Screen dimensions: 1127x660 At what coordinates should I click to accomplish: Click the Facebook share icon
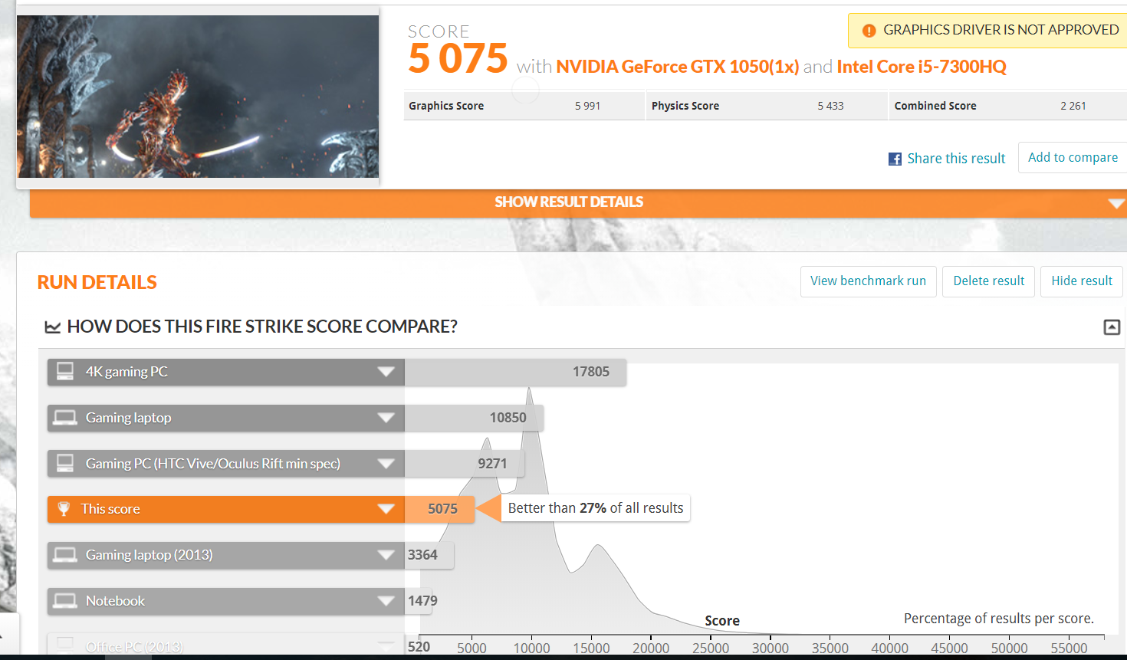[895, 159]
